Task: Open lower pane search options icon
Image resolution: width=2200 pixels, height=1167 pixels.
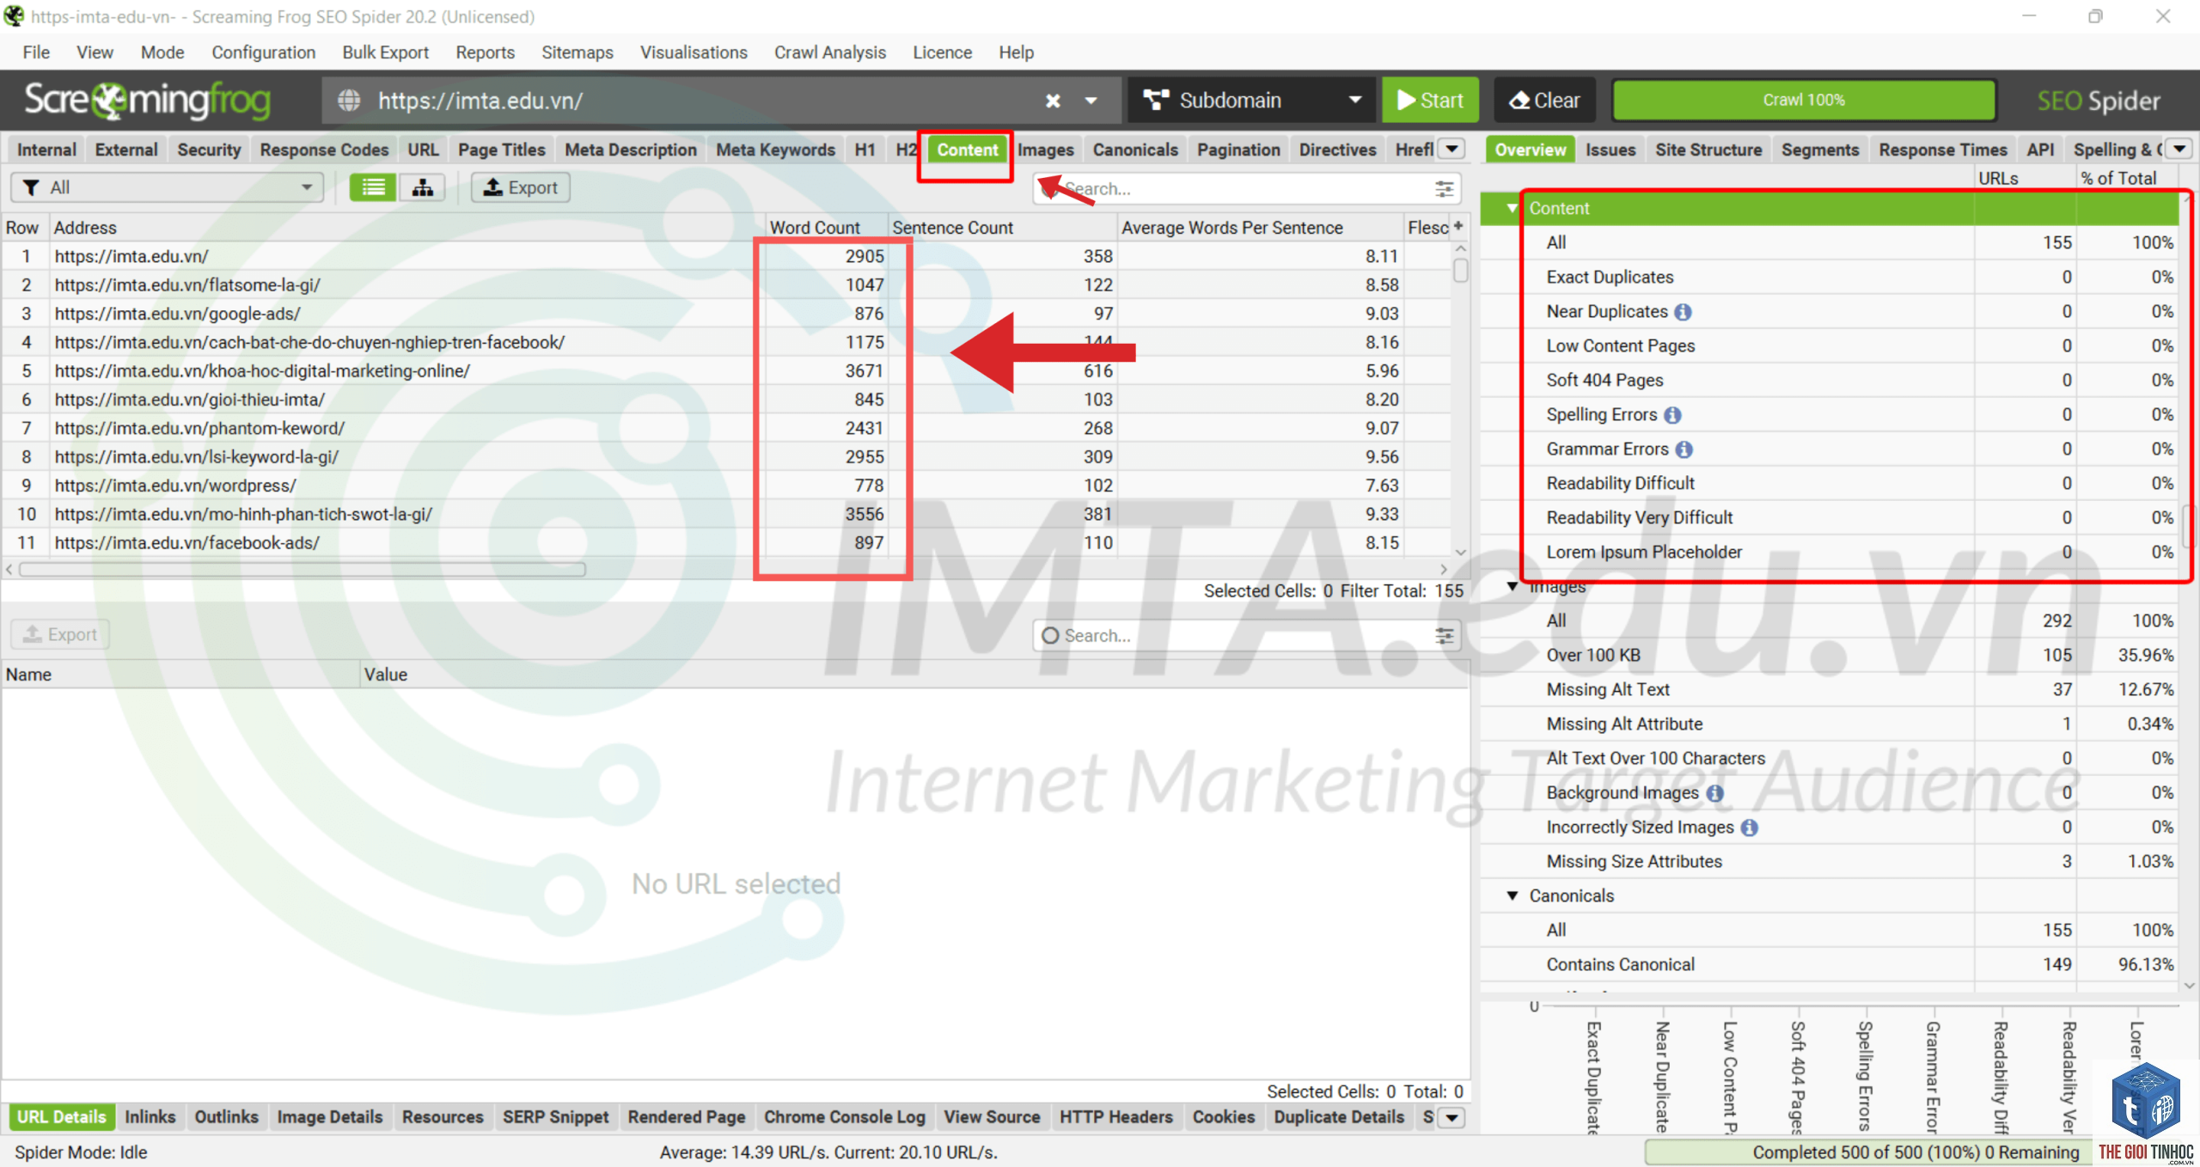Action: point(1445,635)
